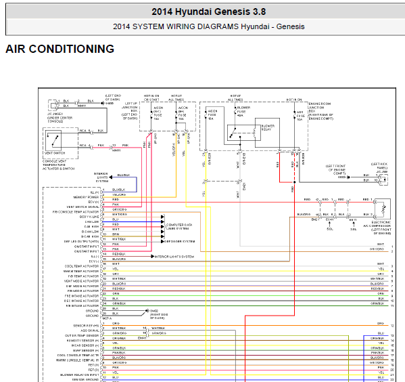Click the right-side-of-dash ground symbol
The height and width of the screenshot is (382, 405).
coord(147,311)
